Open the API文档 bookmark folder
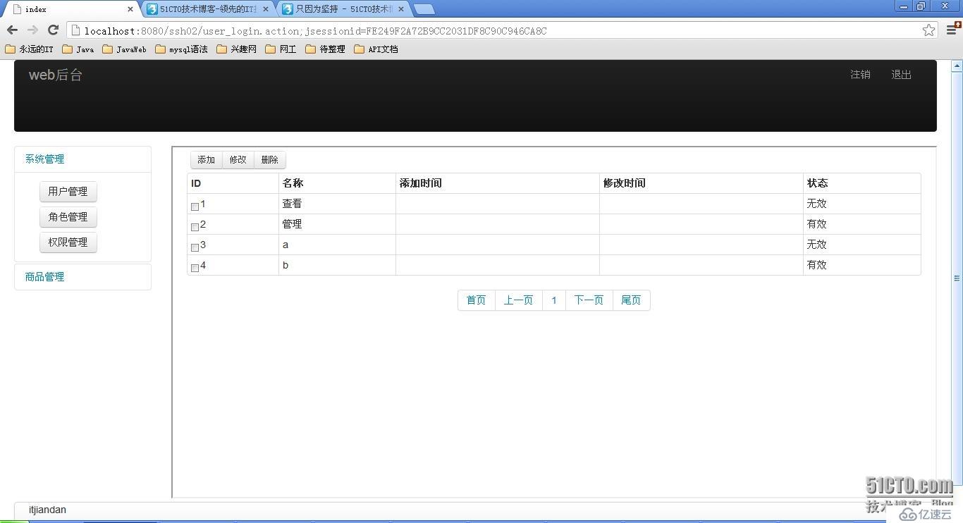Viewport: 963px width, 523px height. [376, 49]
